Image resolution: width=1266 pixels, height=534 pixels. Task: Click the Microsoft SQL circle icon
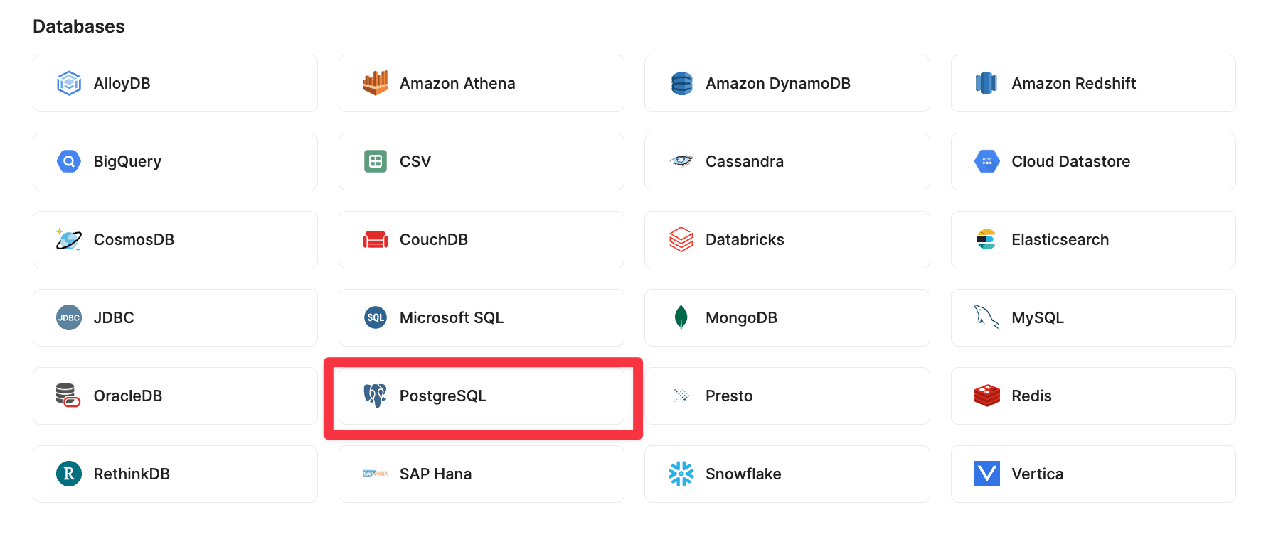coord(375,317)
